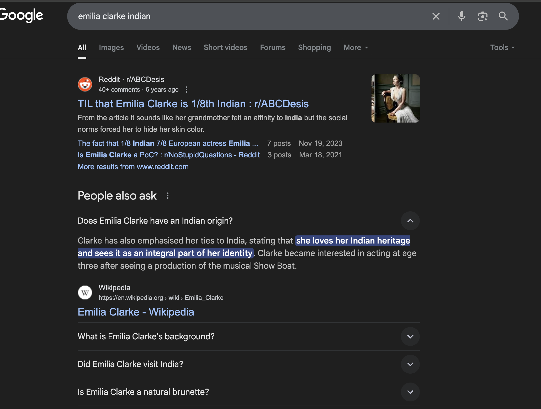Switch to the Forums tab
This screenshot has width=541, height=409.
(x=273, y=47)
